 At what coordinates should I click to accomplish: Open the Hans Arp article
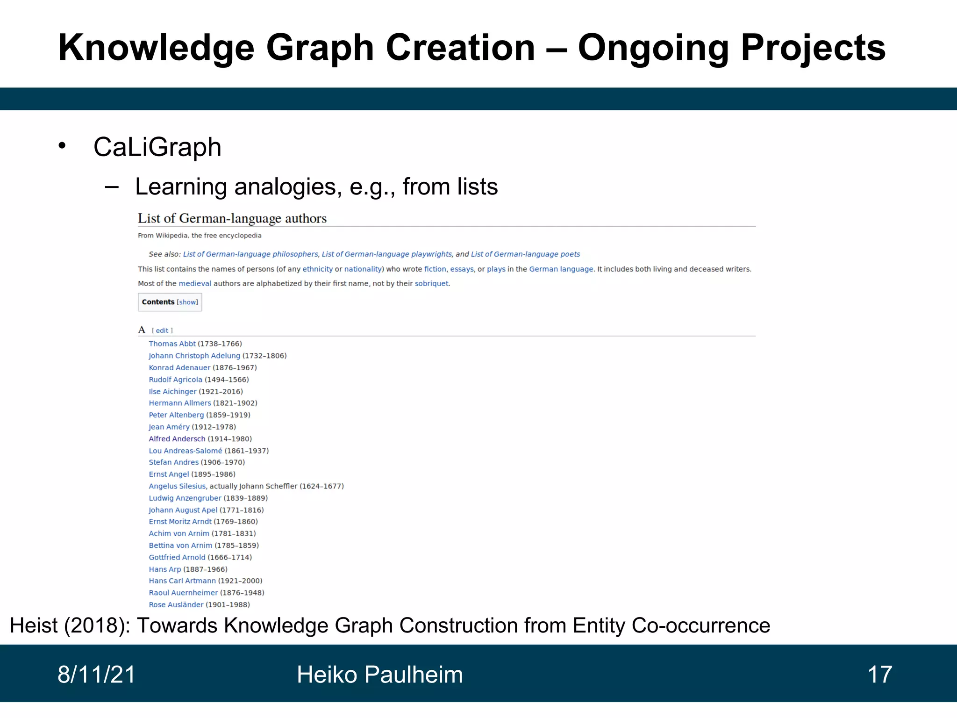click(165, 569)
